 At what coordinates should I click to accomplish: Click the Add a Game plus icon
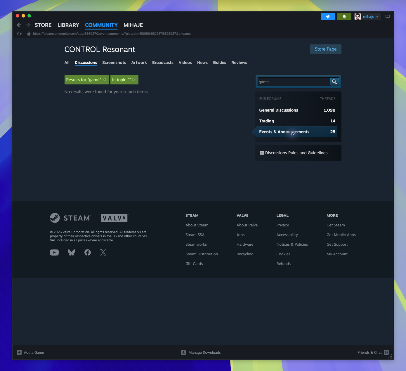click(19, 352)
